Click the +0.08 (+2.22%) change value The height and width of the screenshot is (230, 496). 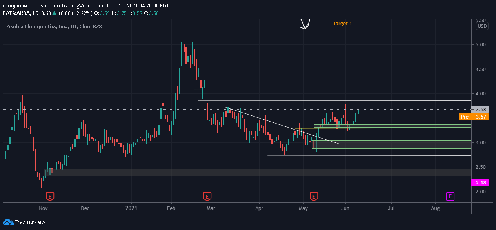(x=75, y=13)
